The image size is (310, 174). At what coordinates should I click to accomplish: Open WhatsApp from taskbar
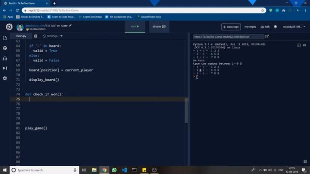[x=114, y=170]
